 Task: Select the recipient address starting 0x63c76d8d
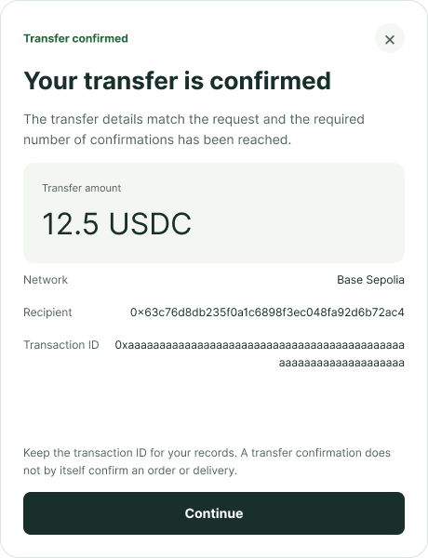click(x=267, y=312)
